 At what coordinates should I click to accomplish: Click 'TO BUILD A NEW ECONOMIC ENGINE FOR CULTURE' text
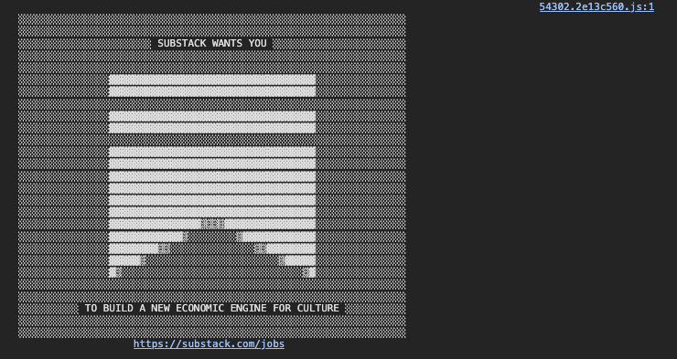coord(212,308)
